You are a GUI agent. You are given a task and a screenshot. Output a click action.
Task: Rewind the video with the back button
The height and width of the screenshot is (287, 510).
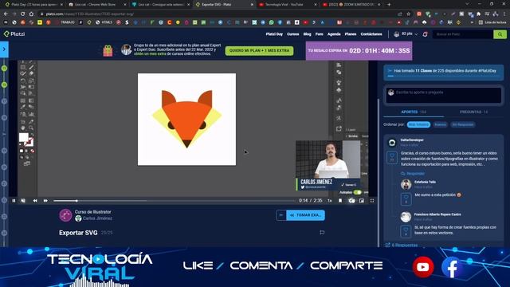[x=35, y=201]
